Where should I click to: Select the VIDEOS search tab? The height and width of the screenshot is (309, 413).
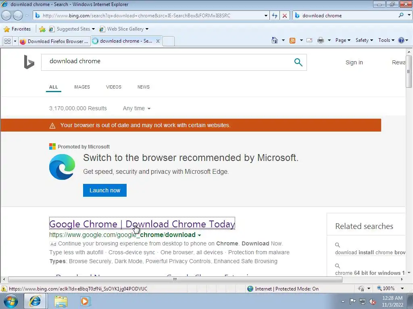[x=113, y=87]
